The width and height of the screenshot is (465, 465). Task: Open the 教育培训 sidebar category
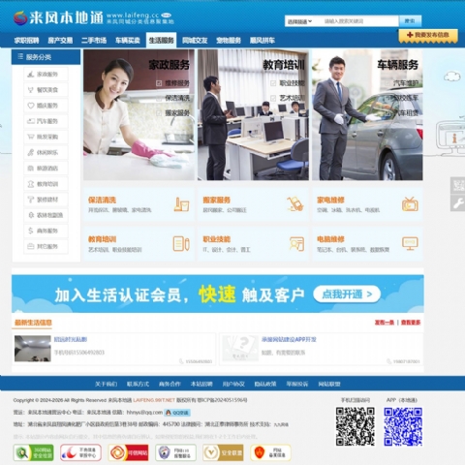click(46, 184)
